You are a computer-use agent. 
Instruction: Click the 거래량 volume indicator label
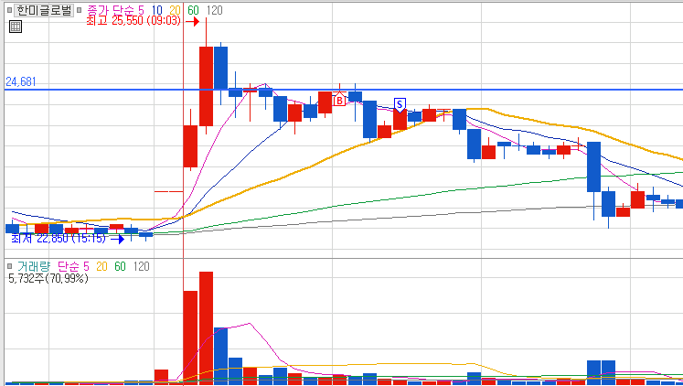click(x=34, y=266)
